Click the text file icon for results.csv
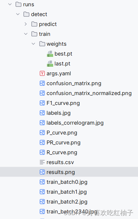This screenshot has height=219, width=138. point(42,162)
